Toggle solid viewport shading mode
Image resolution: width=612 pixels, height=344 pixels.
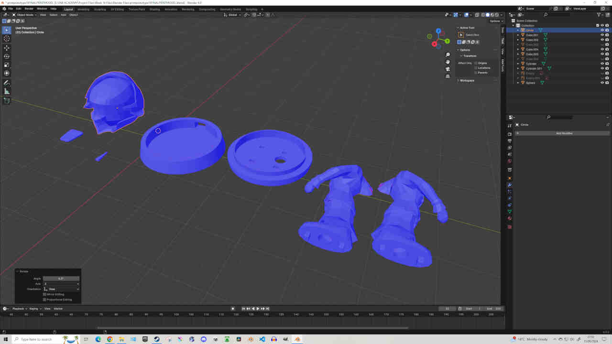pyautogui.click(x=488, y=15)
